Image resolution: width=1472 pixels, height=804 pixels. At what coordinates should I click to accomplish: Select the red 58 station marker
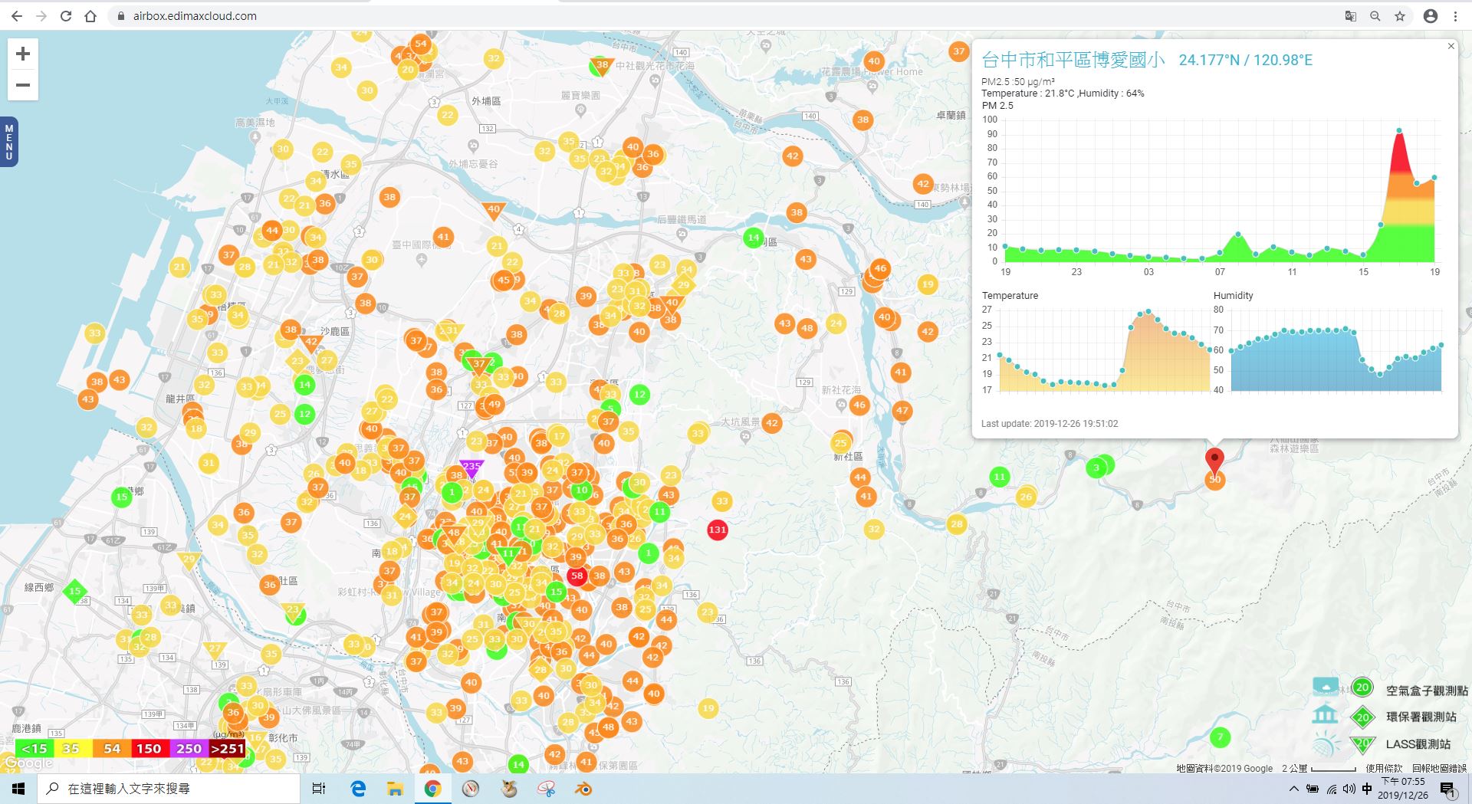(577, 576)
